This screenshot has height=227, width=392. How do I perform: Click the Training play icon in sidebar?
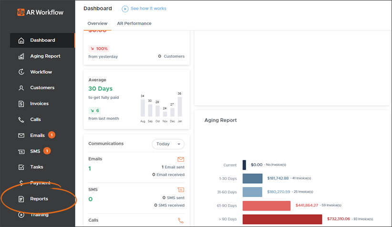pyautogui.click(x=21, y=215)
